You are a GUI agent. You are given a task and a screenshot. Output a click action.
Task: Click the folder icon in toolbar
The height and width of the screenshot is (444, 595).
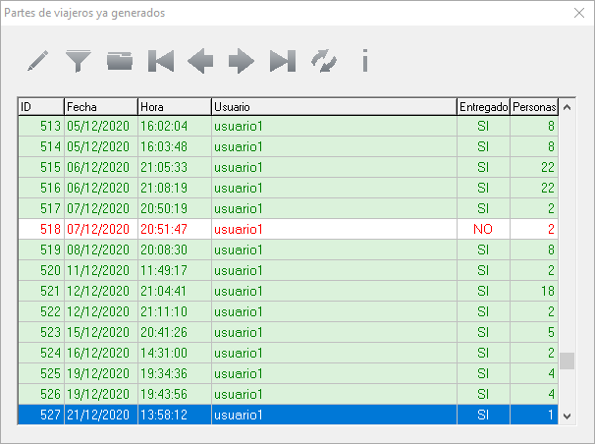[120, 62]
